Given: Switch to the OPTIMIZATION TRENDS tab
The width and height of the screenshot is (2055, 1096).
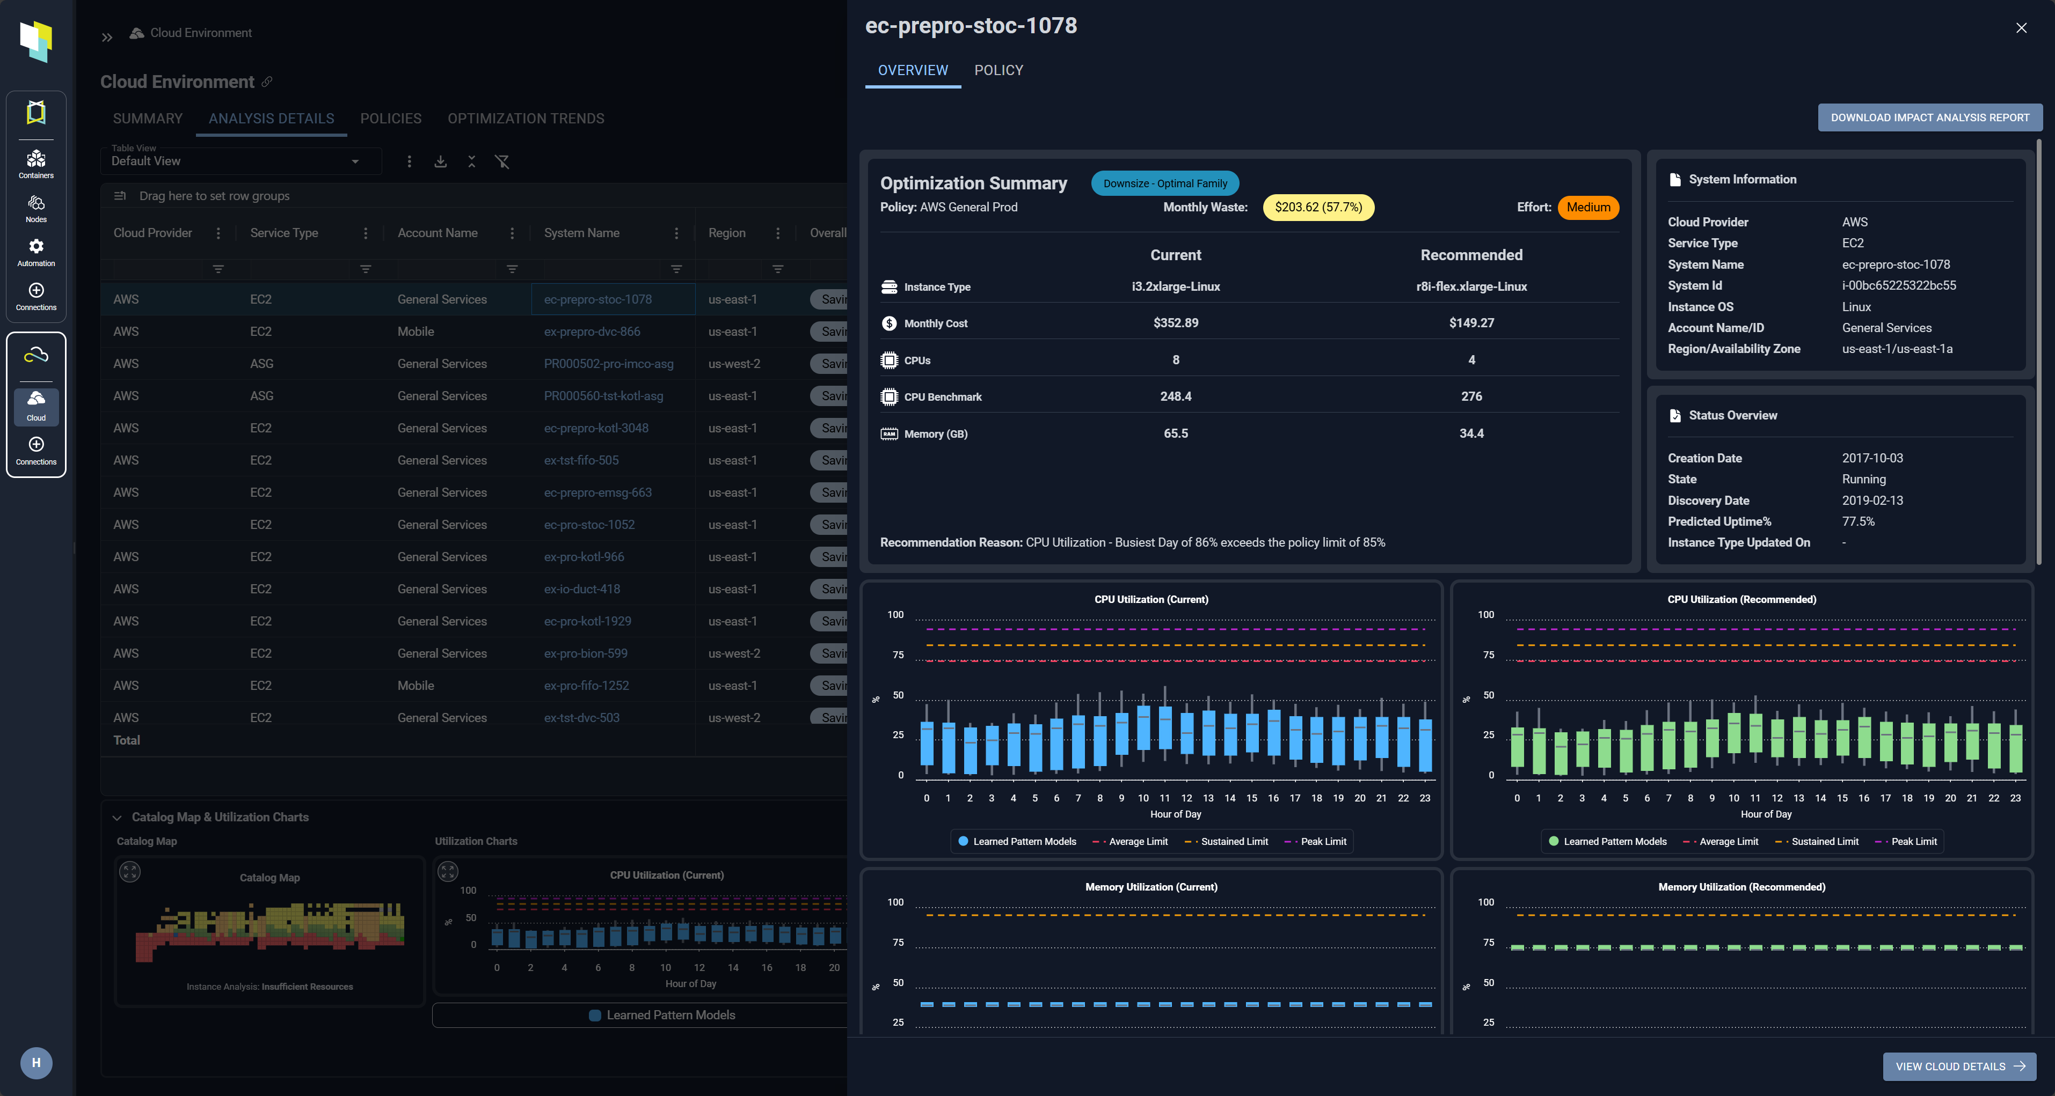Looking at the screenshot, I should pos(526,119).
